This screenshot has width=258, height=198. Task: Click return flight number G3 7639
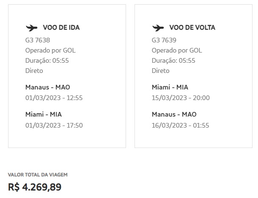point(164,40)
